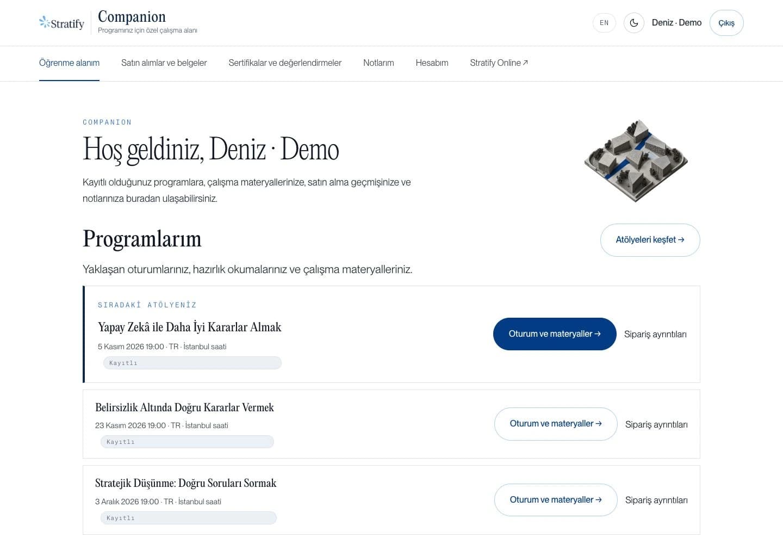Toggle dark mode with the moon icon

click(633, 23)
